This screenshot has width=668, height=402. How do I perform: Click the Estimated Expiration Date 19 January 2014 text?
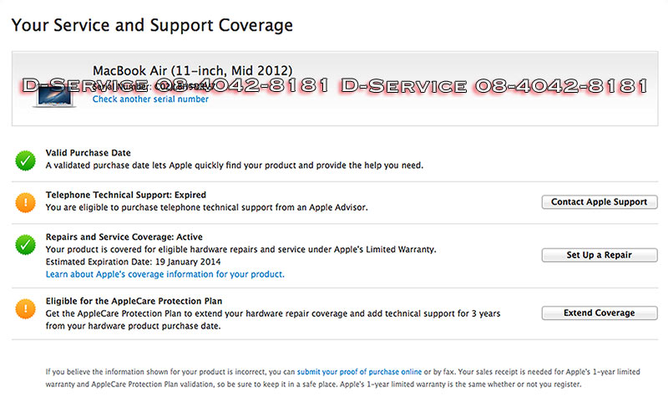pos(122,262)
